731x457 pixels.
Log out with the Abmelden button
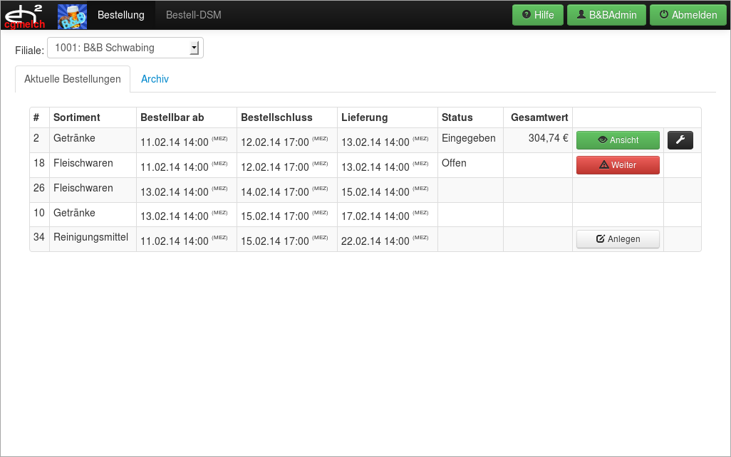click(688, 15)
